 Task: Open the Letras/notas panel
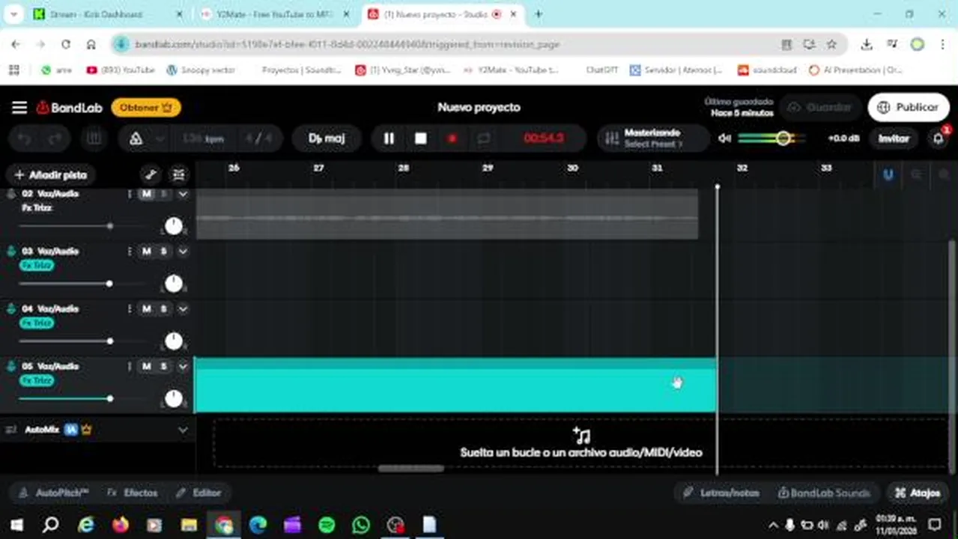tap(722, 493)
